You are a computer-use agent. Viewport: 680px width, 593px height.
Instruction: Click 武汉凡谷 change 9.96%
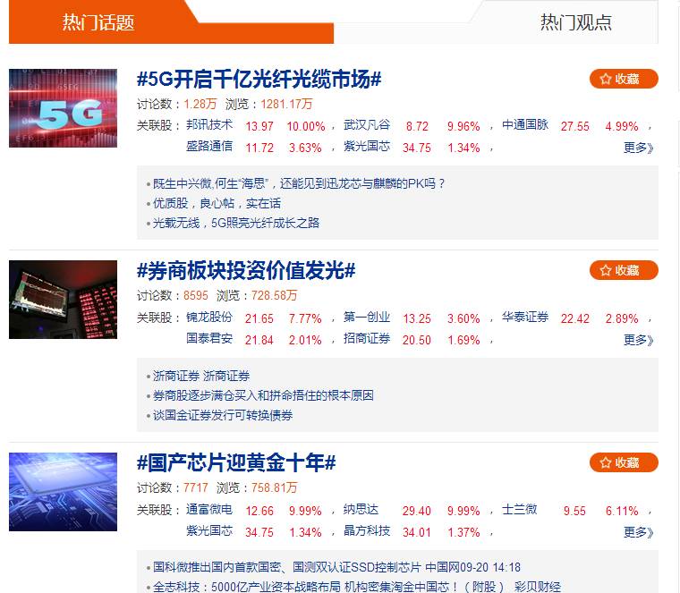tap(463, 127)
